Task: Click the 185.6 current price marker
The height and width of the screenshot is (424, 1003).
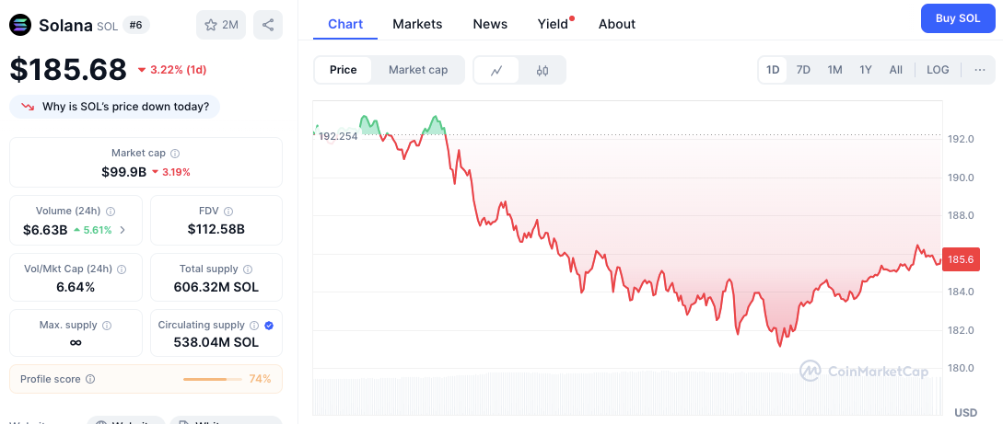Action: coord(961,259)
